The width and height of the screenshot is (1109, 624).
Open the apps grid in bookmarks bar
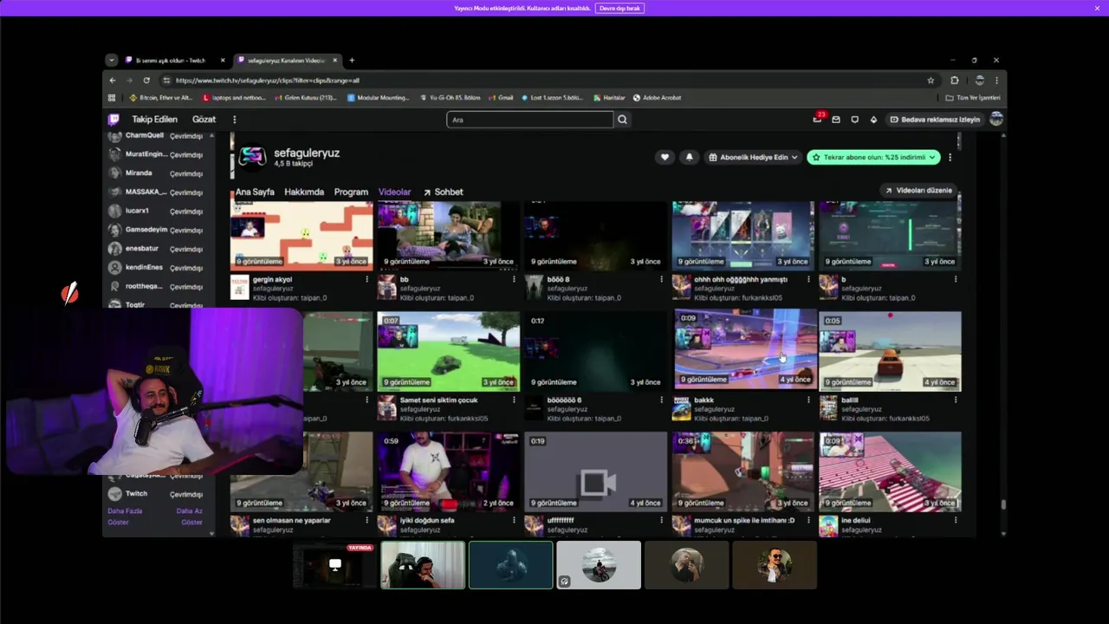pyautogui.click(x=112, y=98)
